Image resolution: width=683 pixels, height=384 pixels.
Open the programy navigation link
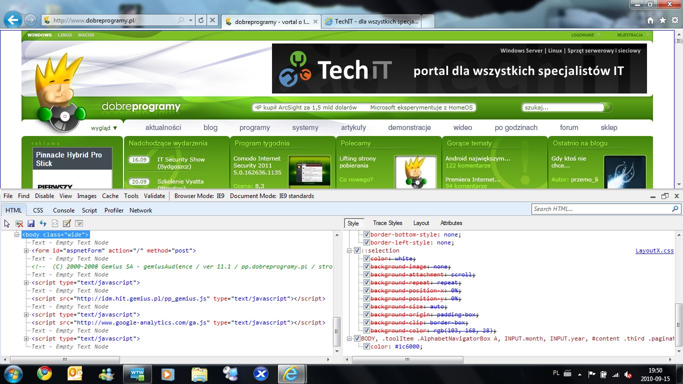[x=254, y=127]
